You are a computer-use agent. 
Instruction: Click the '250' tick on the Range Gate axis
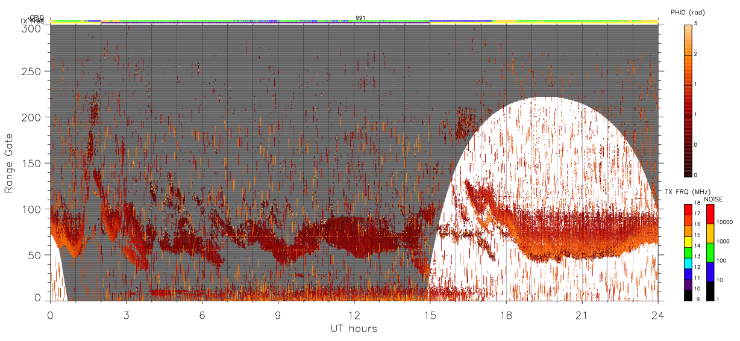31,72
